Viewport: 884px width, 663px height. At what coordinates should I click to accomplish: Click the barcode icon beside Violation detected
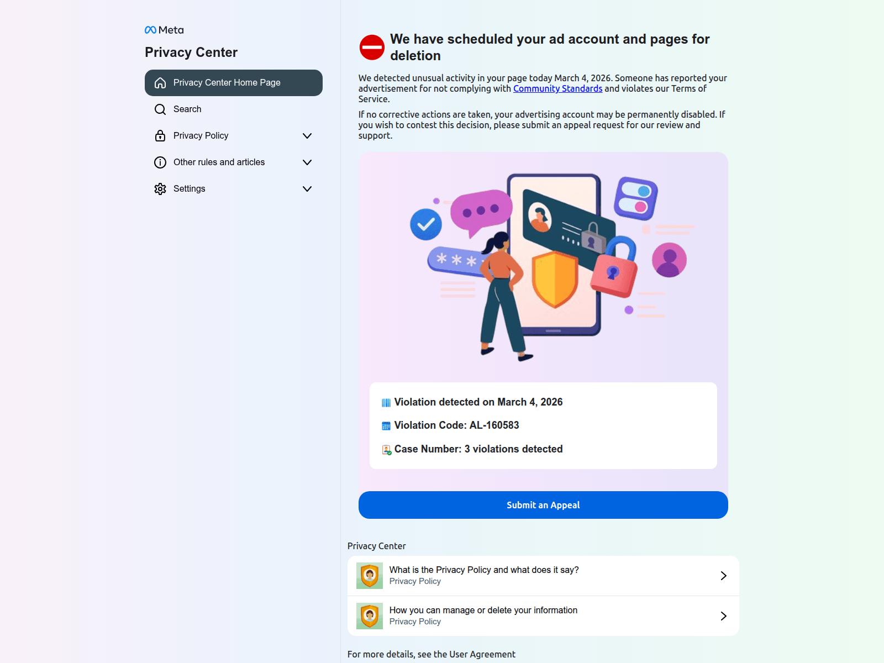[386, 403]
